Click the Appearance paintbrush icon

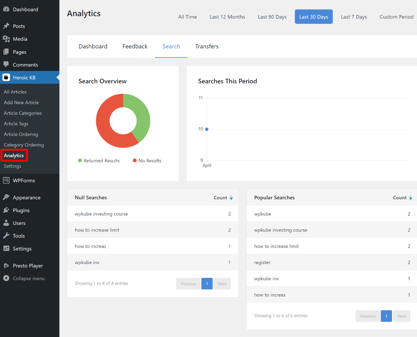click(6, 197)
